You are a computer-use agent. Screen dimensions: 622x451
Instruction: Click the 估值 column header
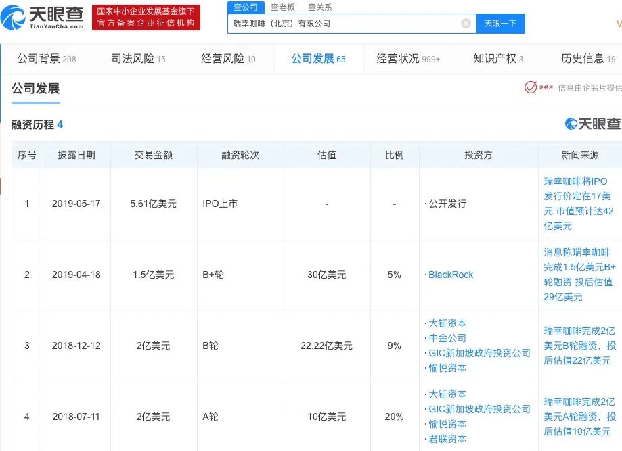click(326, 155)
